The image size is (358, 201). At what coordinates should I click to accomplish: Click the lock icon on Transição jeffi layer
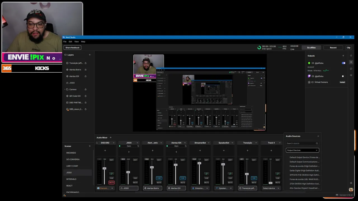click(x=86, y=63)
